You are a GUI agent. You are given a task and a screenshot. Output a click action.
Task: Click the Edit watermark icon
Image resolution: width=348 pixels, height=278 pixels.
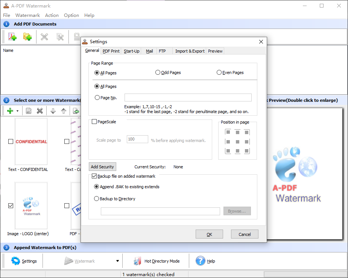click(29, 110)
